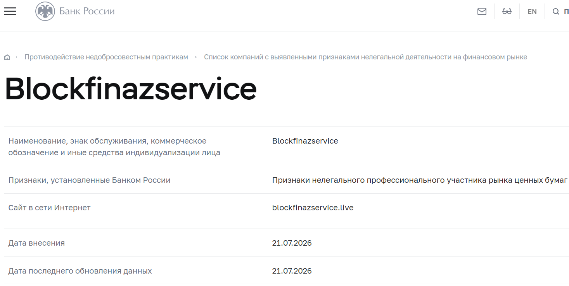Click 'Признаки, установленные Банком России' label
This screenshot has height=286, width=569.
click(x=89, y=180)
